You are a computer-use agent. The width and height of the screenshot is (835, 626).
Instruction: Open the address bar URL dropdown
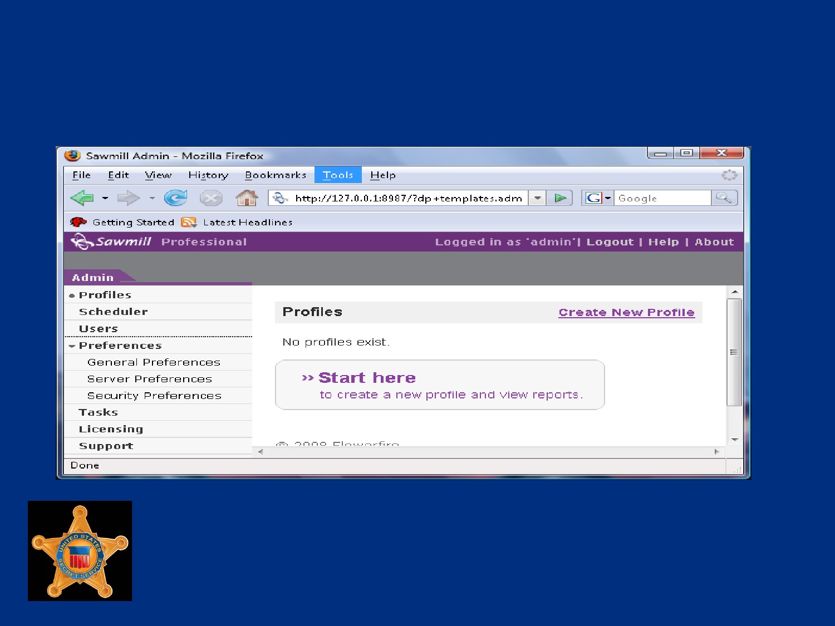coord(537,198)
